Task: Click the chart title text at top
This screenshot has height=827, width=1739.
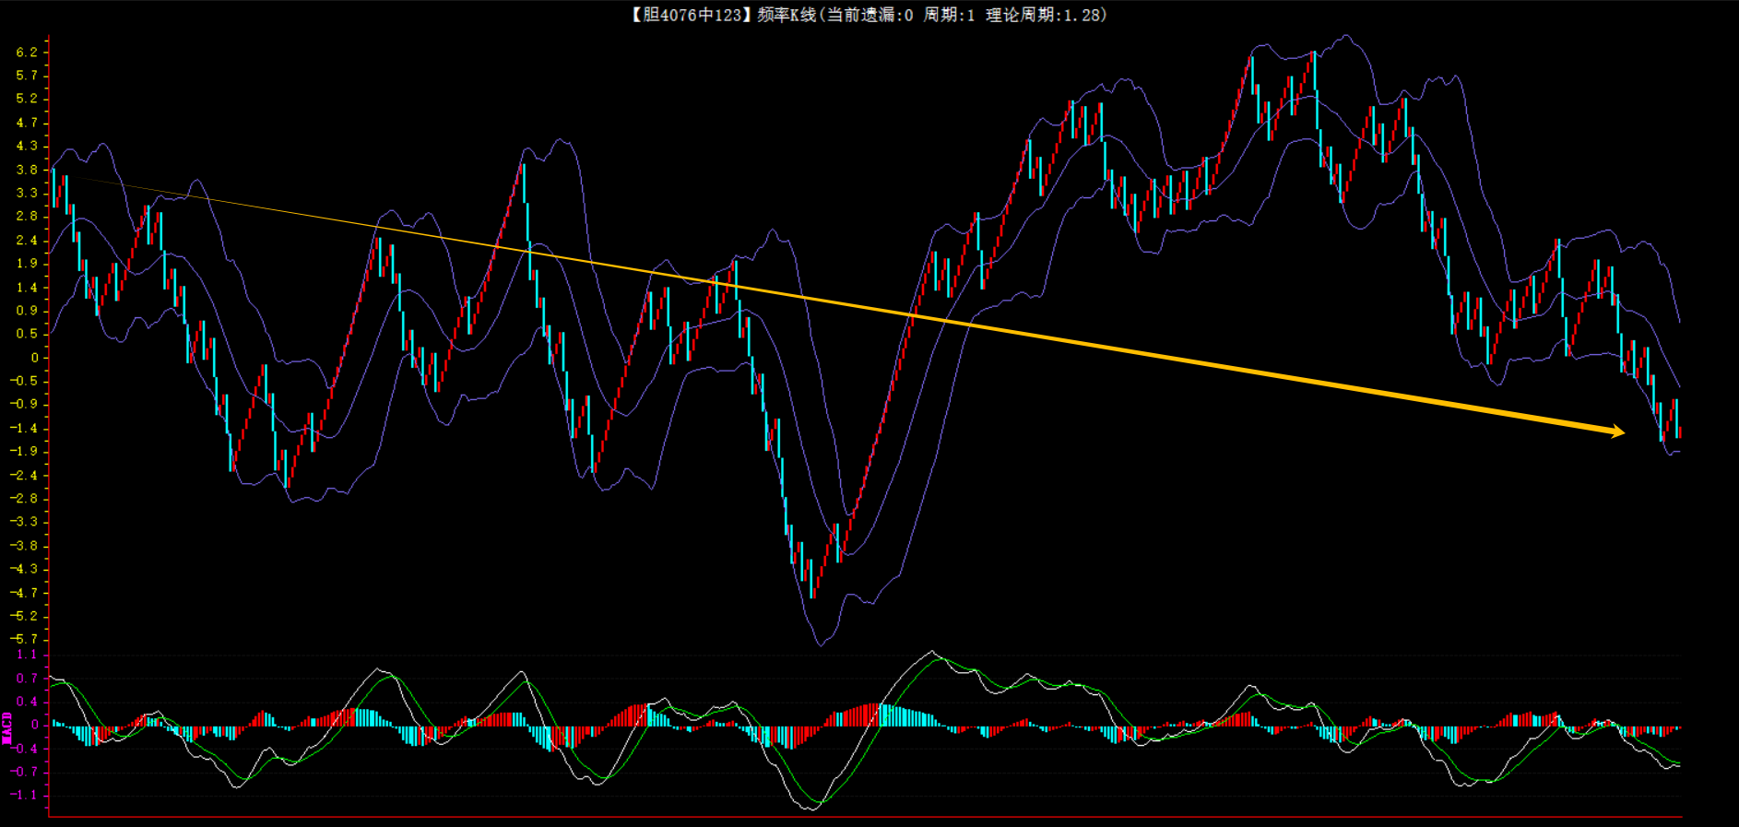Action: click(x=868, y=15)
